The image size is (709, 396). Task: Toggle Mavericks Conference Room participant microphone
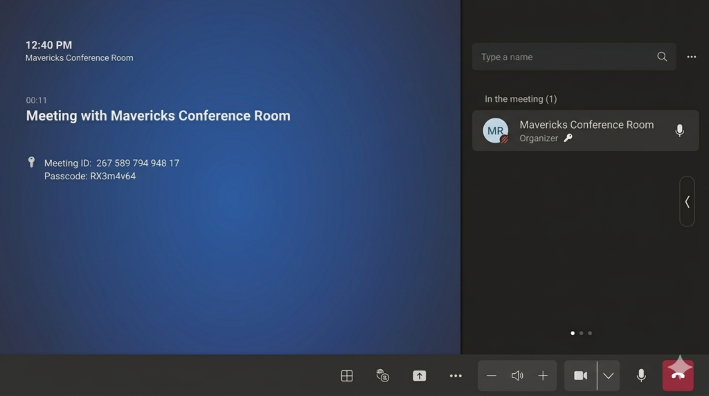[x=679, y=130]
